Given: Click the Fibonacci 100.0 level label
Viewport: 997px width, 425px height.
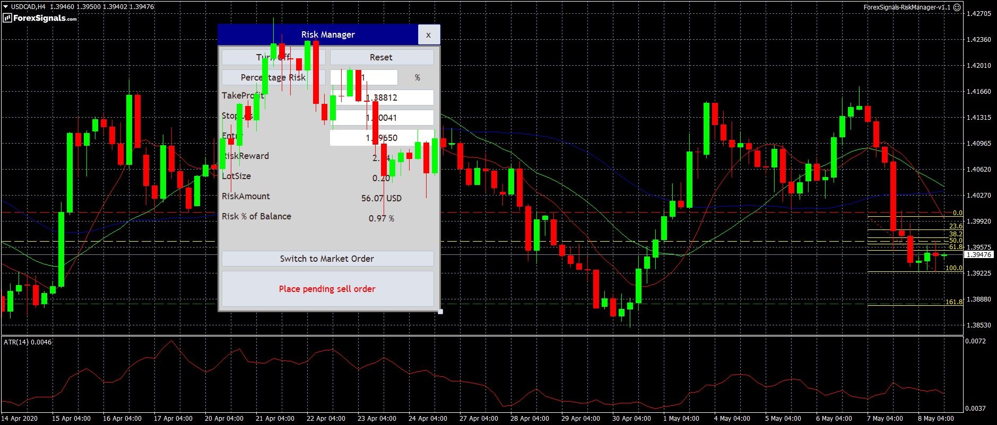Looking at the screenshot, I should click(x=954, y=268).
